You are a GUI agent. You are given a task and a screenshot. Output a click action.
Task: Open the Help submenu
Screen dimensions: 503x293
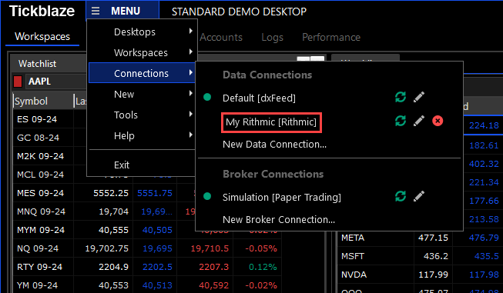pos(142,136)
